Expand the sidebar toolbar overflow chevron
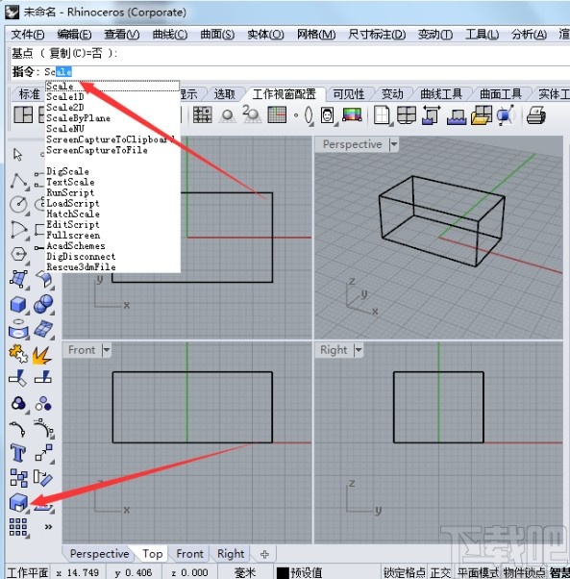This screenshot has width=570, height=579. tap(48, 527)
